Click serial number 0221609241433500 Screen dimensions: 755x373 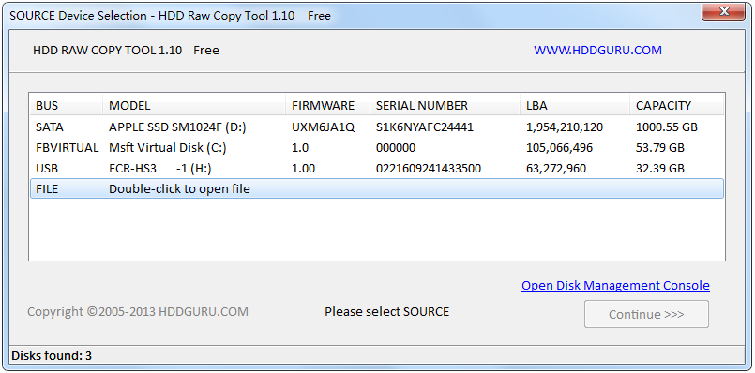point(429,169)
